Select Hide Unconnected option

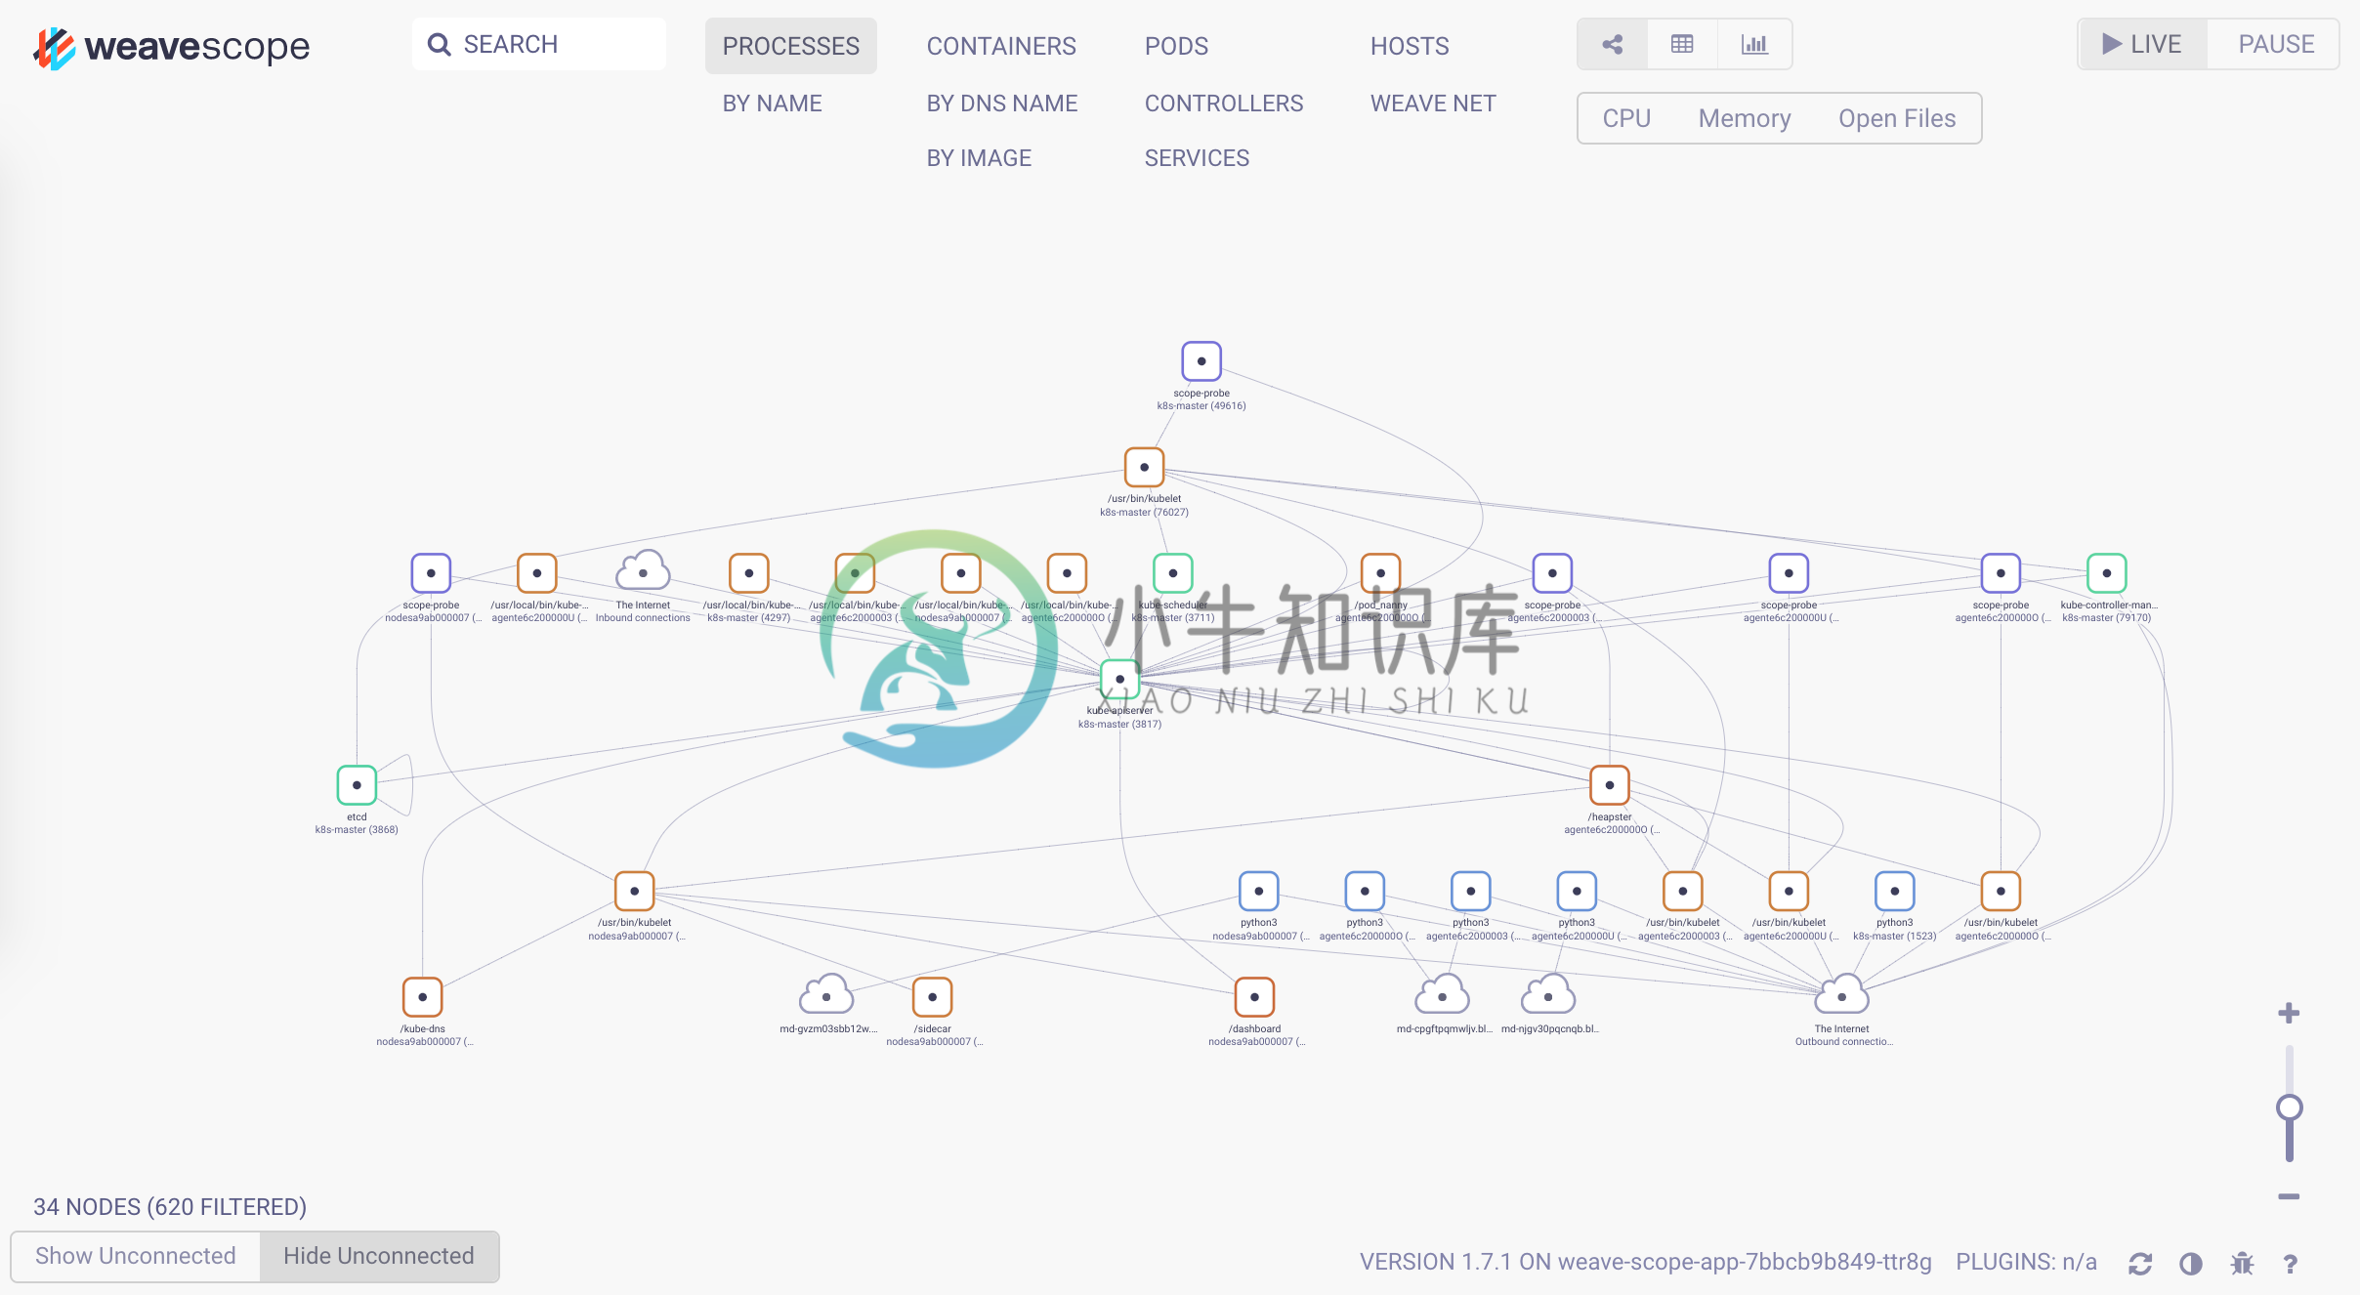[x=379, y=1256]
